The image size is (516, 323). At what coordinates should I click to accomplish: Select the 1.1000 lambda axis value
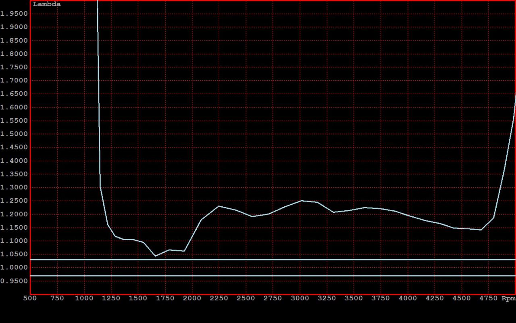tap(14, 241)
